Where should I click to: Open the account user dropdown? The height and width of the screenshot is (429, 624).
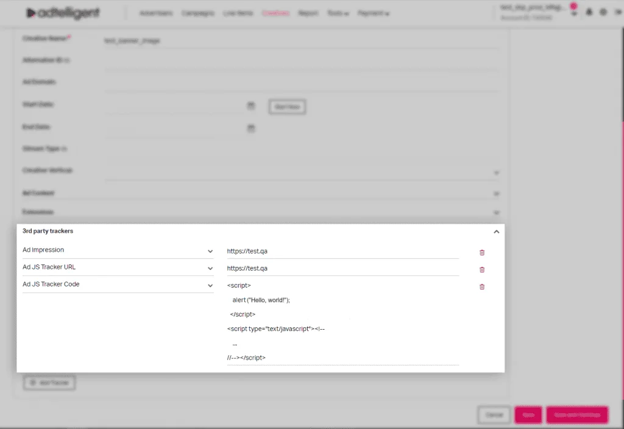[574, 14]
